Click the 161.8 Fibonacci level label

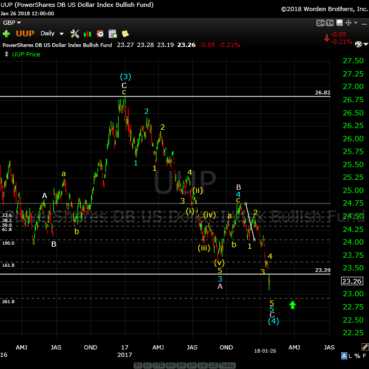click(x=8, y=265)
